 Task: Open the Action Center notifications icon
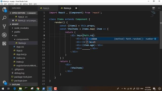click(x=154, y=89)
